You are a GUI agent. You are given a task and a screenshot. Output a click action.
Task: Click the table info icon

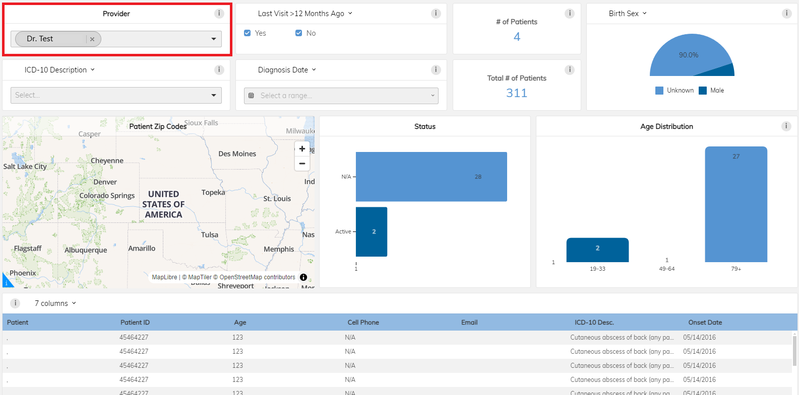[x=15, y=303]
